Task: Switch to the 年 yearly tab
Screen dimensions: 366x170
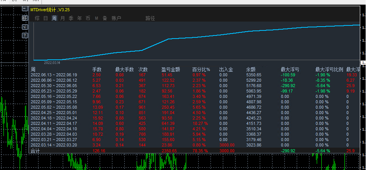Action: pyautogui.click(x=79, y=18)
